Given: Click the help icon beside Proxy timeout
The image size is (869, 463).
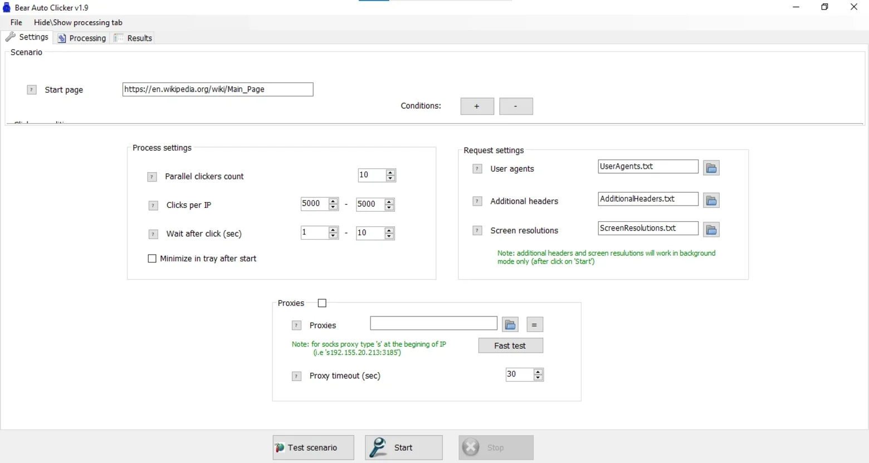Looking at the screenshot, I should [296, 376].
